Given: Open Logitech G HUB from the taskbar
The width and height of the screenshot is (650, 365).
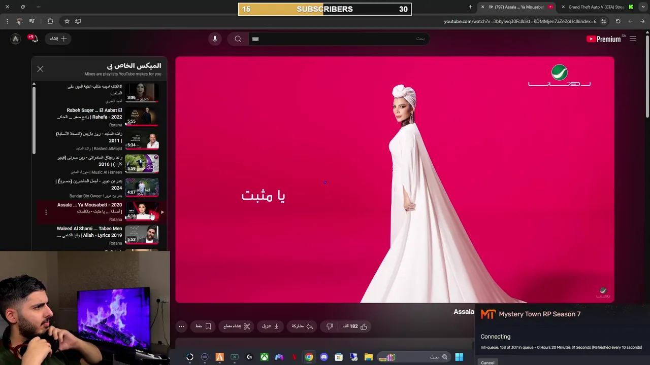Looking at the screenshot, I should (249, 357).
